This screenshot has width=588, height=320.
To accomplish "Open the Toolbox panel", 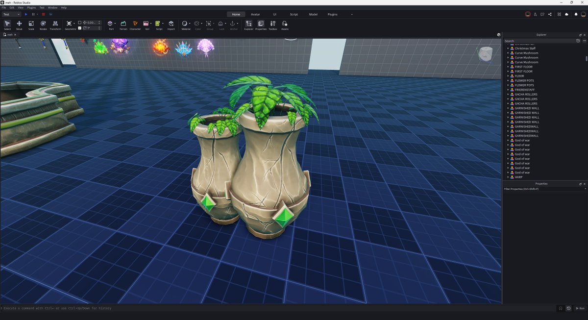I will [273, 25].
